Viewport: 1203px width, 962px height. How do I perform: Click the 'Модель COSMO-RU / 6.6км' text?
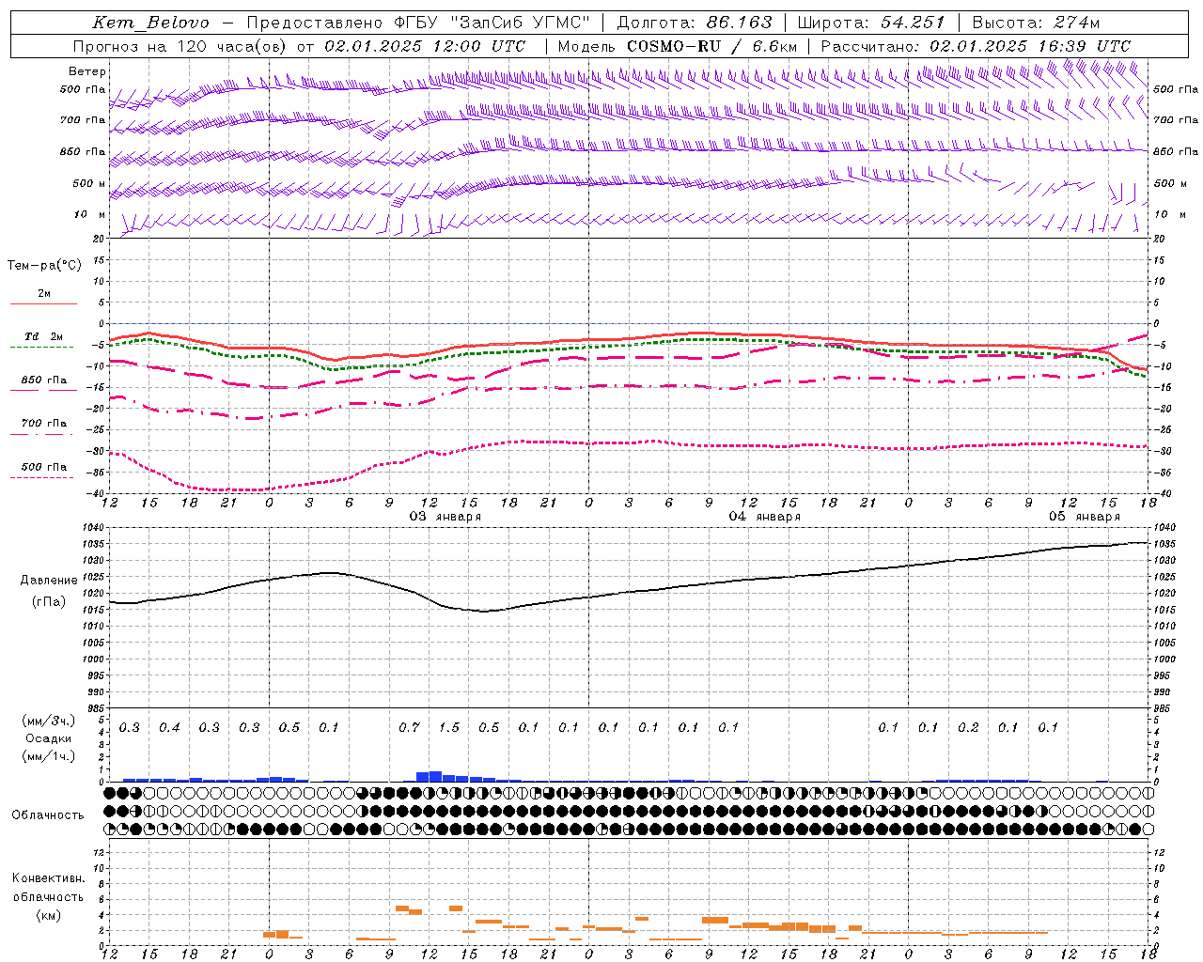pyautogui.click(x=678, y=46)
